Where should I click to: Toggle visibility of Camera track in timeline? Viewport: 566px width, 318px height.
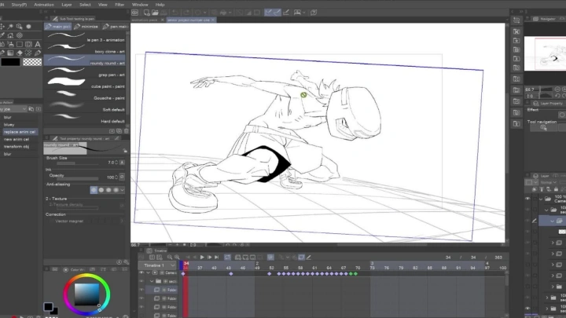tap(141, 273)
